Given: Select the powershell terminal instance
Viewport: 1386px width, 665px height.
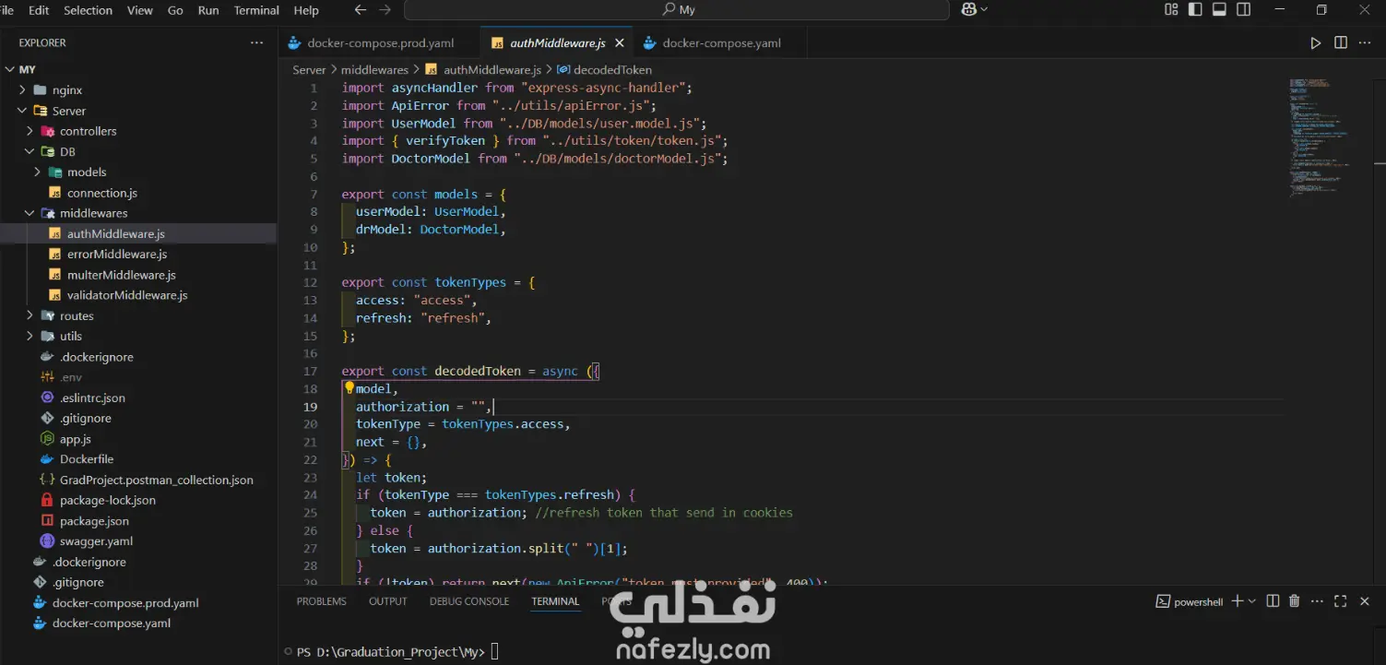Looking at the screenshot, I should tap(1190, 601).
